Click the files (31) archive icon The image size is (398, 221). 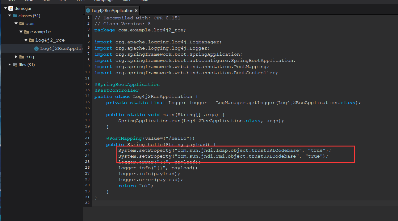(x=15, y=65)
